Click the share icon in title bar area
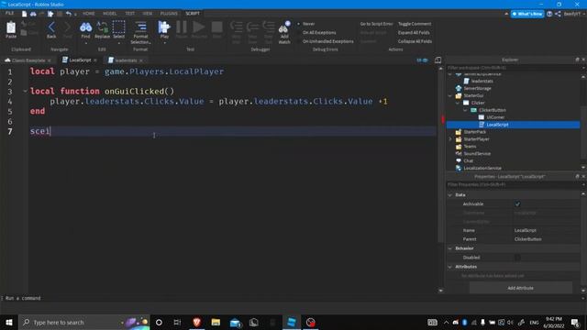The image size is (587, 330). [x=558, y=14]
